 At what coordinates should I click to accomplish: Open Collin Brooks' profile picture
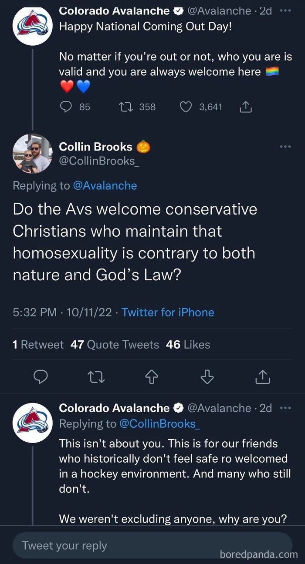pos(33,153)
